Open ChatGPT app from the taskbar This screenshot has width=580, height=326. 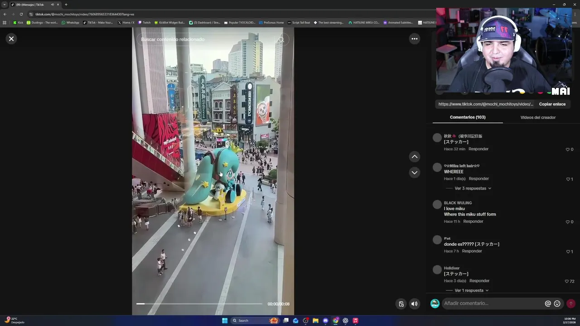[x=345, y=321]
